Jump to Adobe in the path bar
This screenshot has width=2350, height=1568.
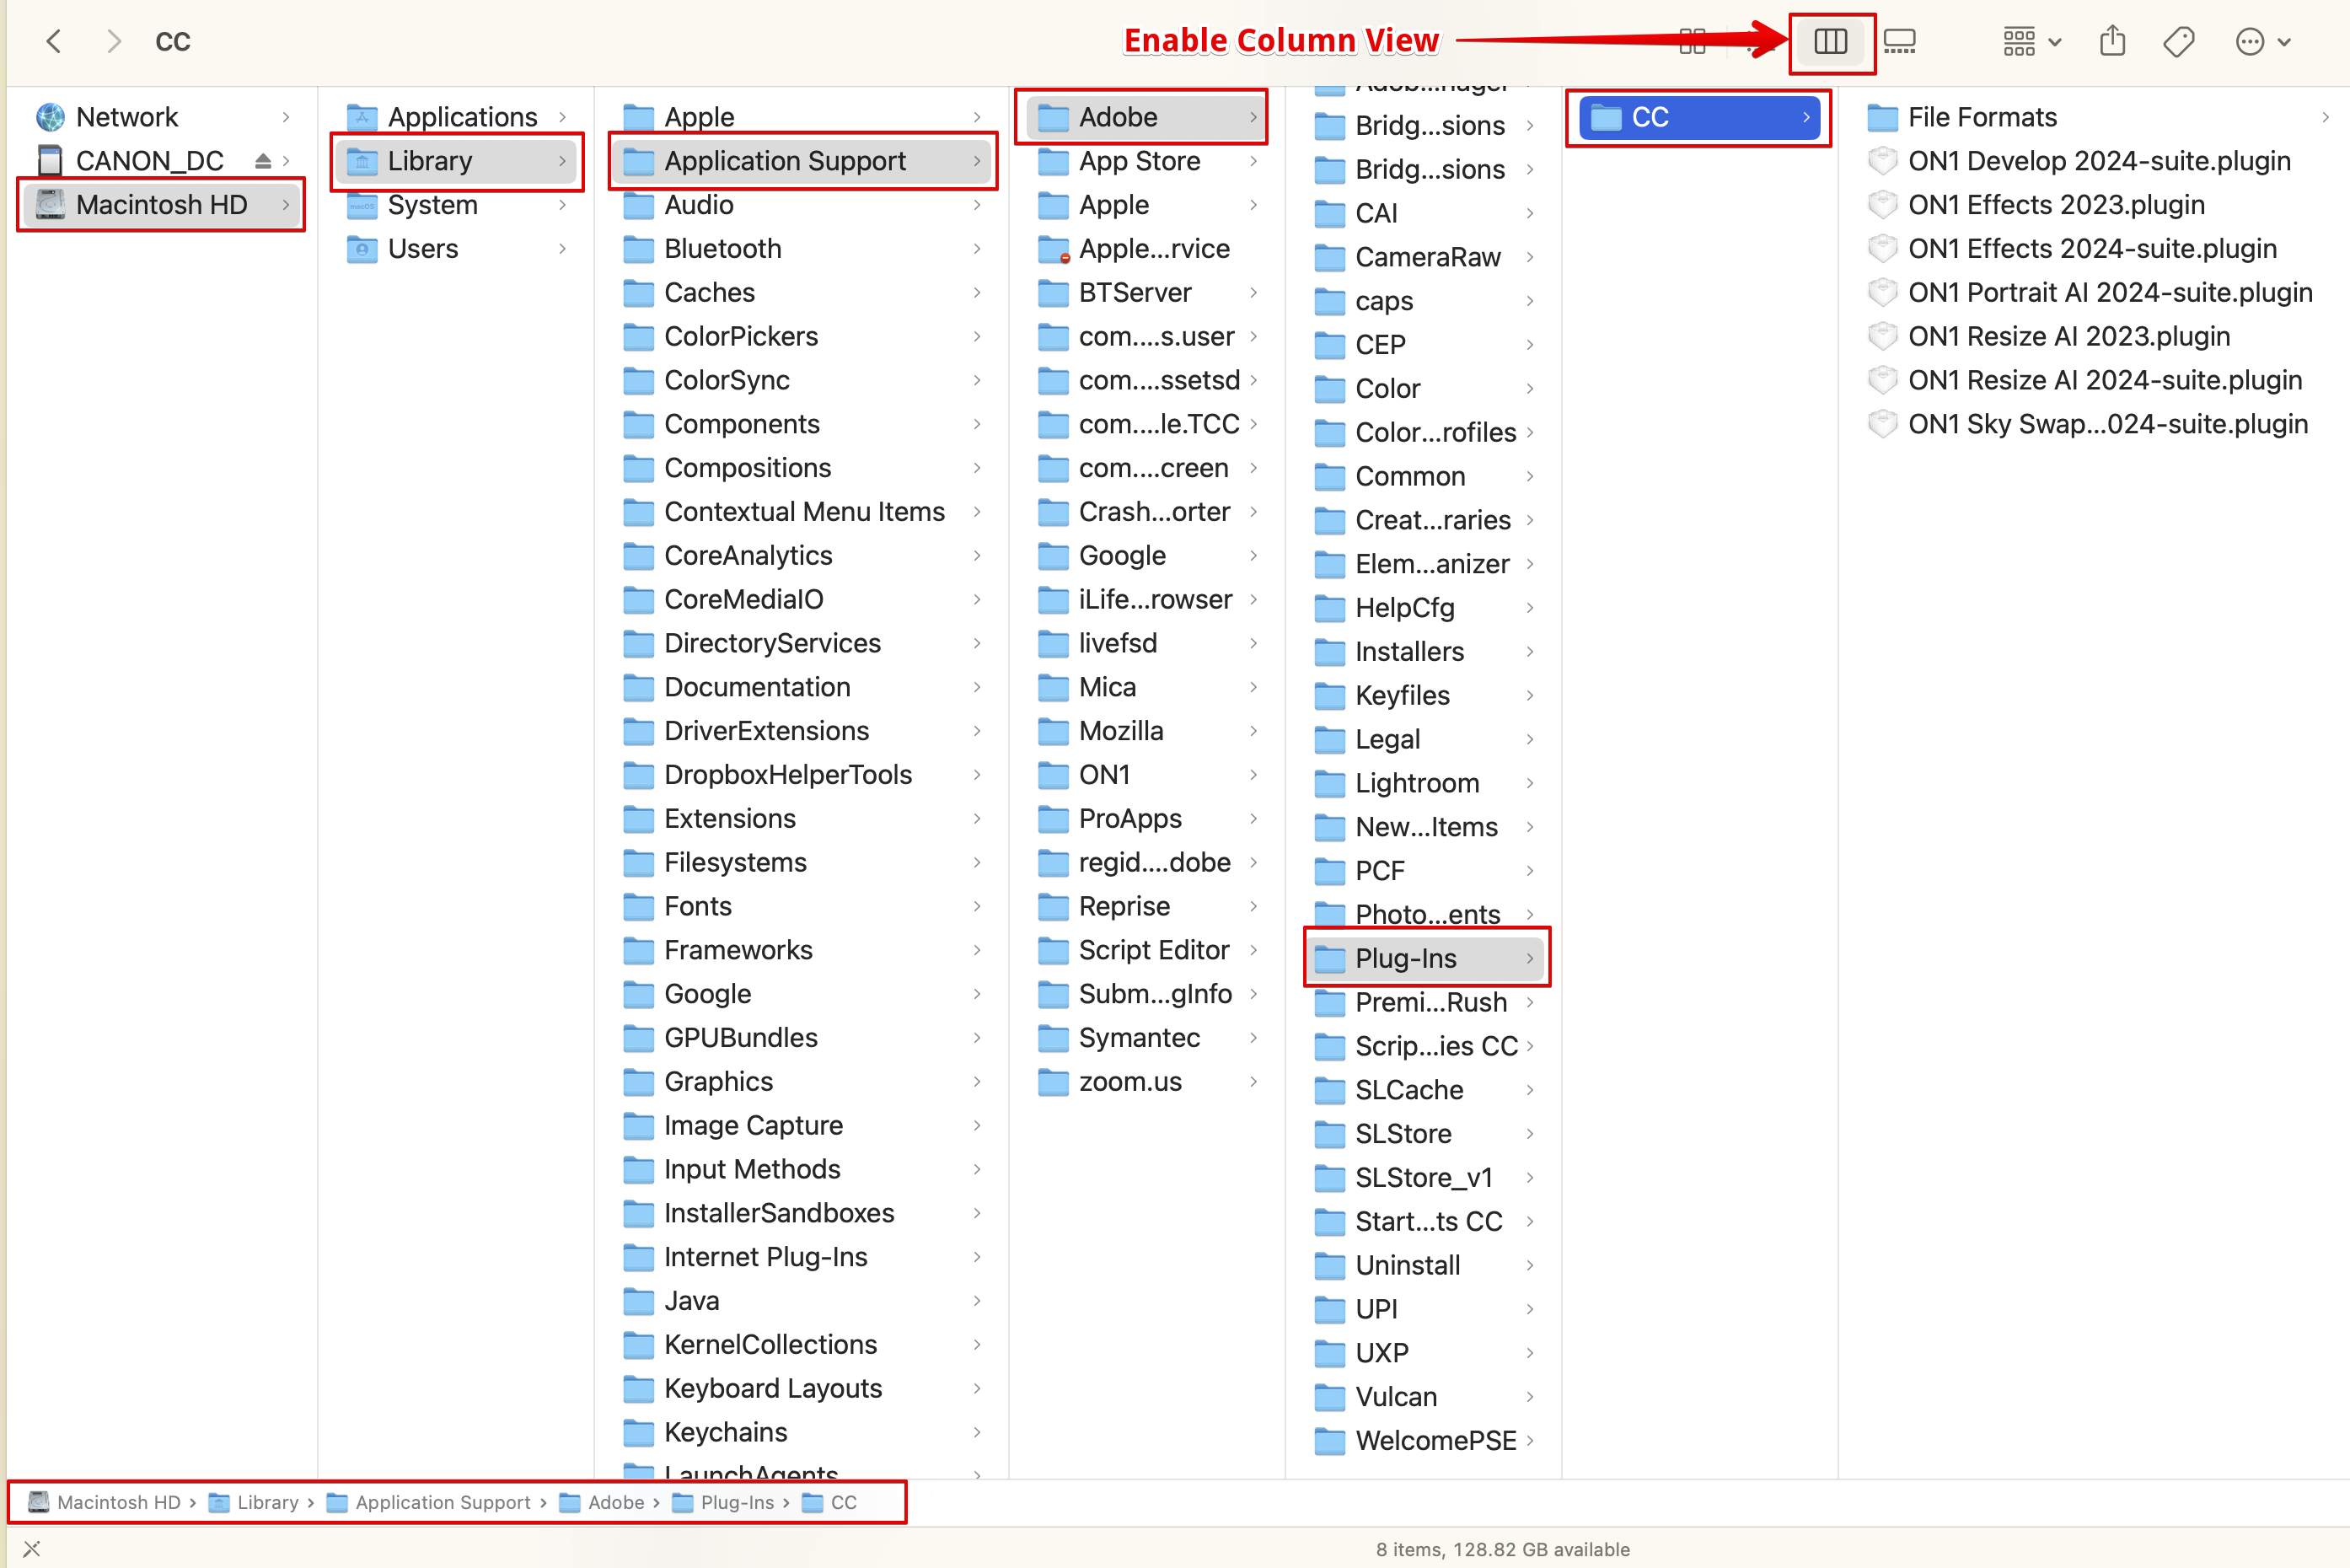tap(602, 1502)
